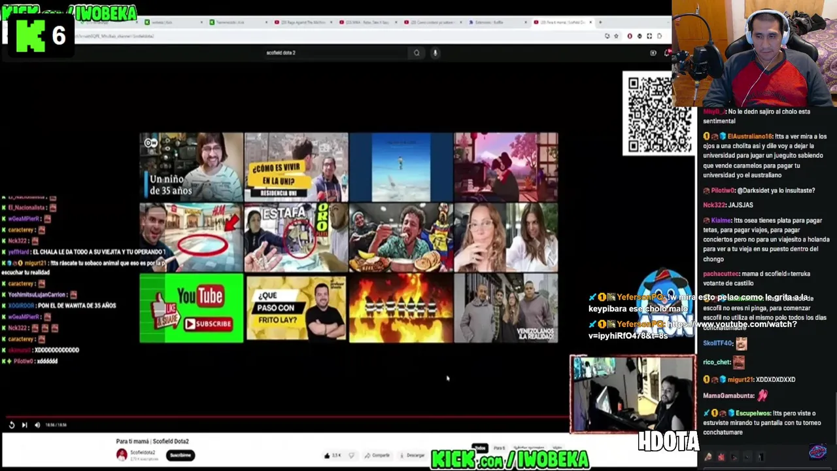The width and height of the screenshot is (837, 471).
Task: Open the blue sky suggested video thumbnail
Action: pyautogui.click(x=401, y=167)
